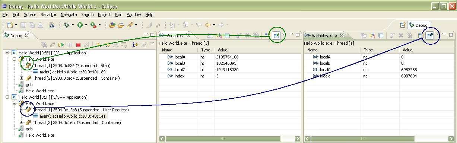Maximize the Variables <1> view

coord(451,35)
